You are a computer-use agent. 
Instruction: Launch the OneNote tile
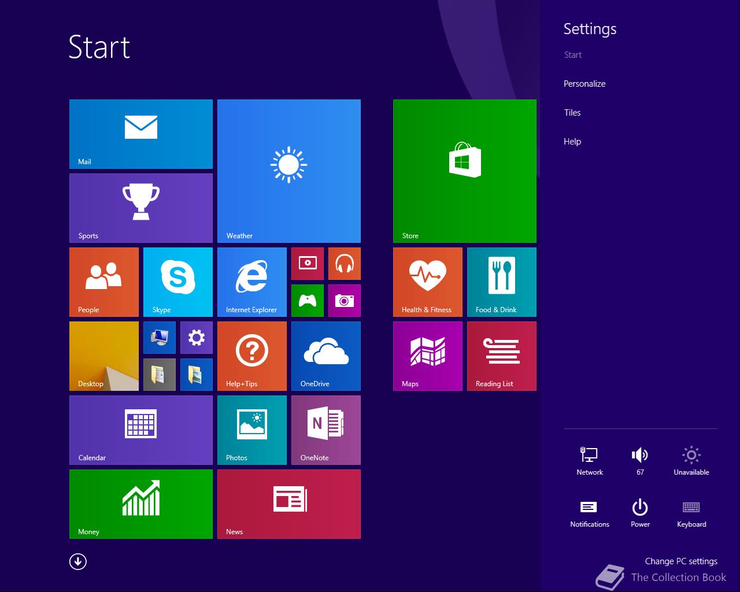pyautogui.click(x=326, y=430)
